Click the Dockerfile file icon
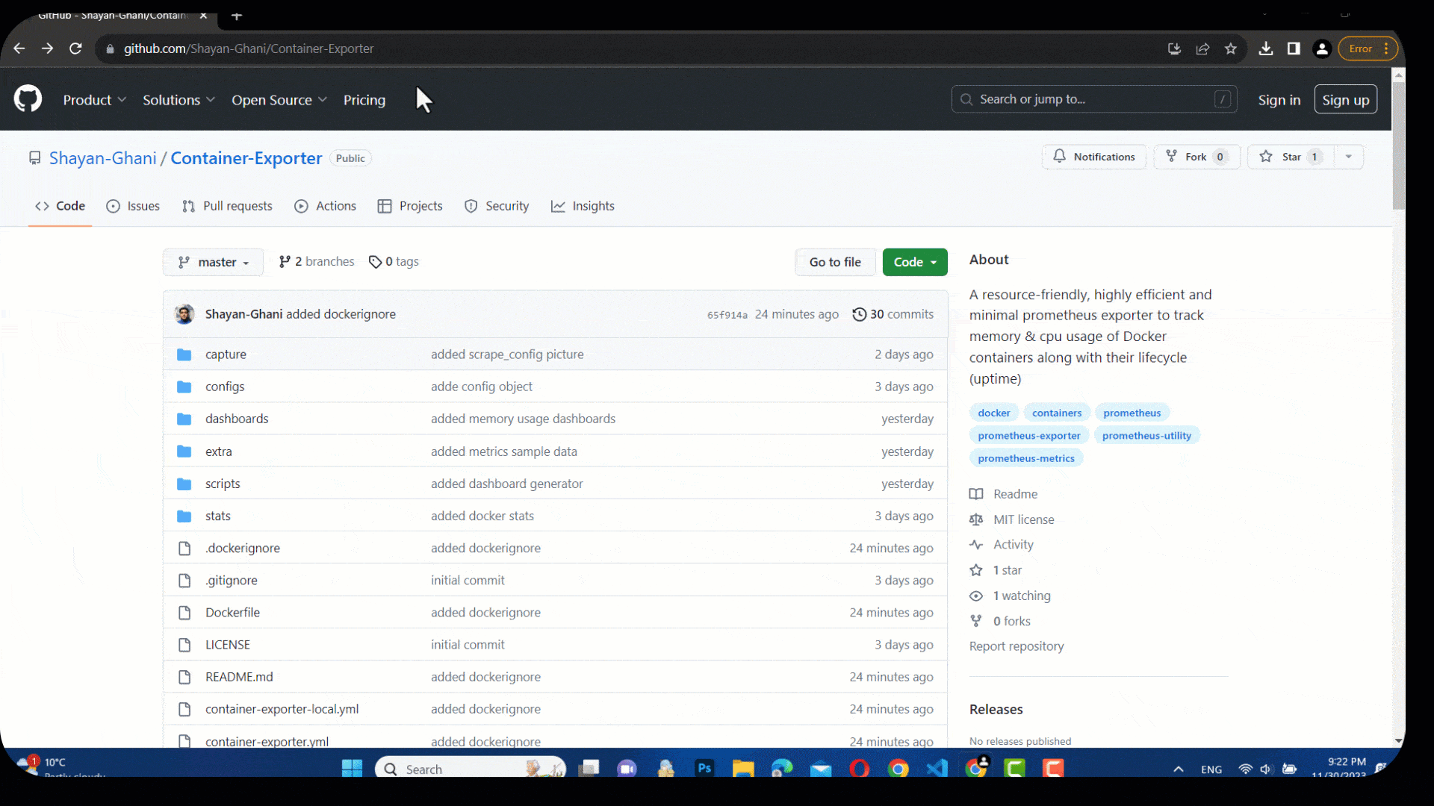The height and width of the screenshot is (806, 1434). point(184,613)
